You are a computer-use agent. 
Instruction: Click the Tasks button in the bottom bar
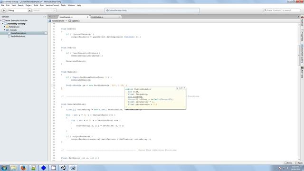pos(299,163)
